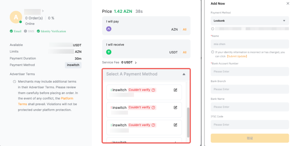Click the help icon beside first Couldn't verify
Image resolution: width=293 pixels, height=146 pixels.
(x=153, y=90)
